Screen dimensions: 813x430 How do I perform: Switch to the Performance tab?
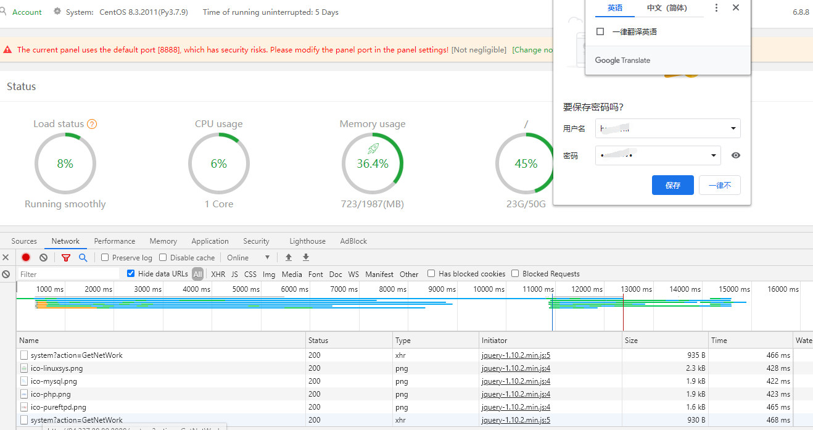(x=115, y=241)
